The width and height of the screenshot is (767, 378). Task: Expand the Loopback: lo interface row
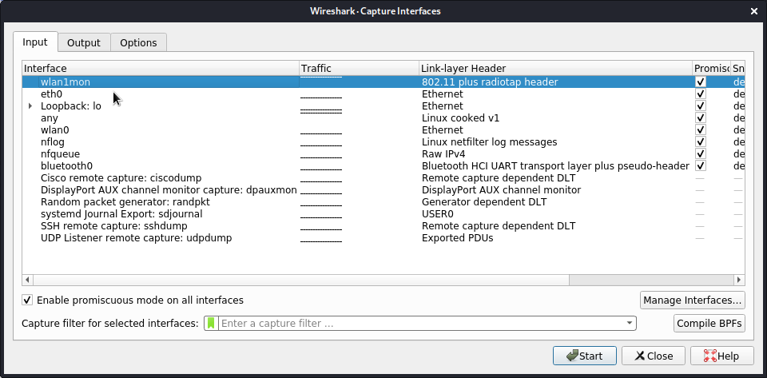click(30, 105)
